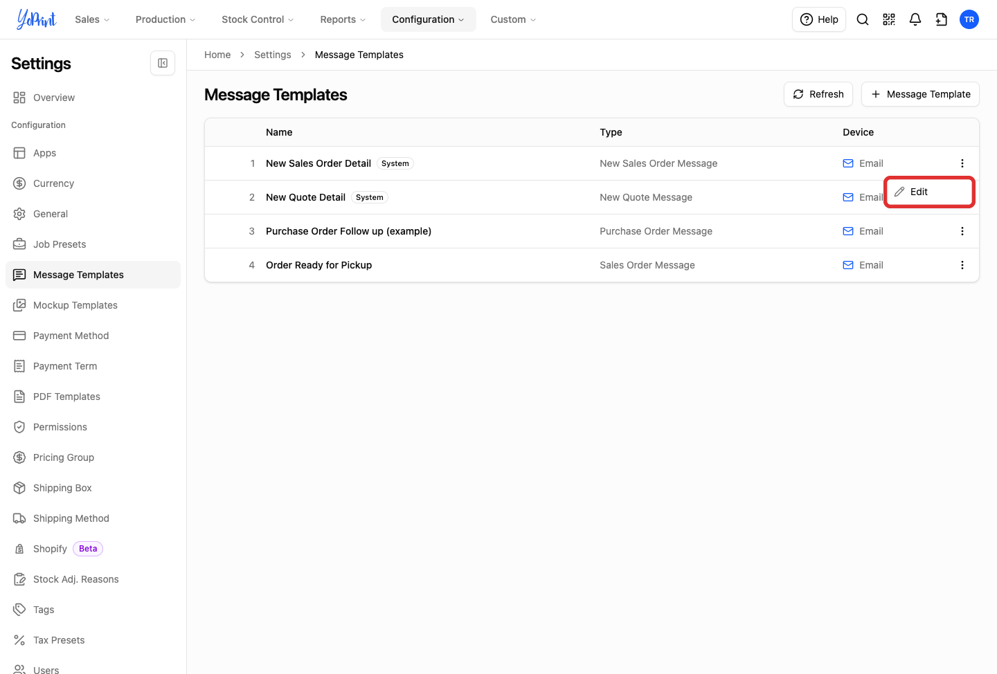Open the TR user avatar menu

pyautogui.click(x=969, y=19)
